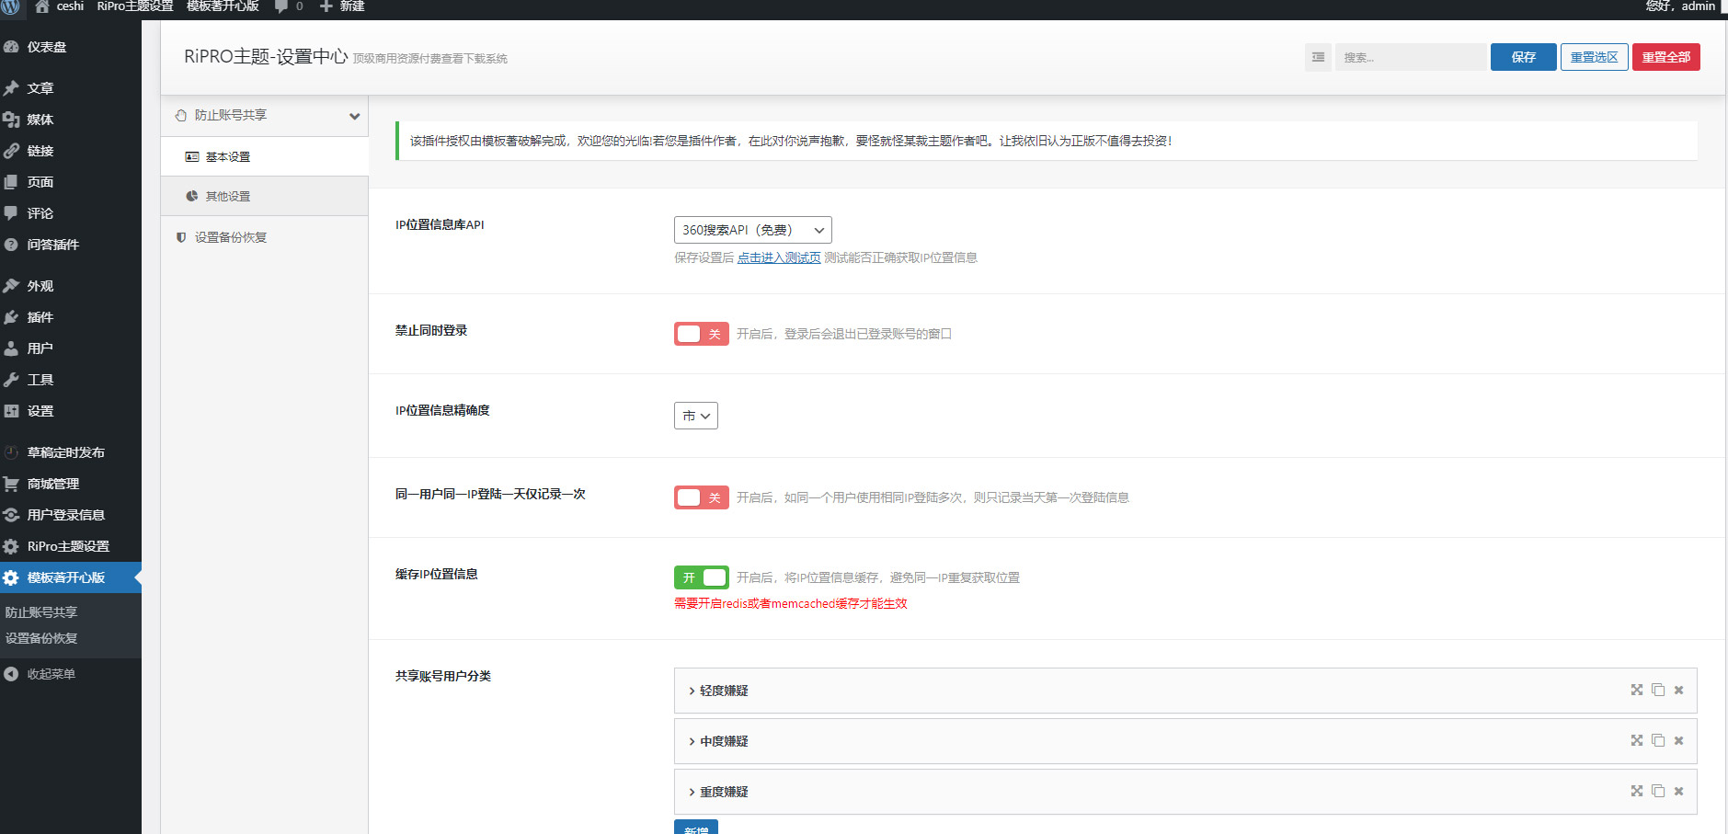The height and width of the screenshot is (834, 1728).
Task: Delete the 轻度嫌疑 category
Action: (x=1678, y=690)
